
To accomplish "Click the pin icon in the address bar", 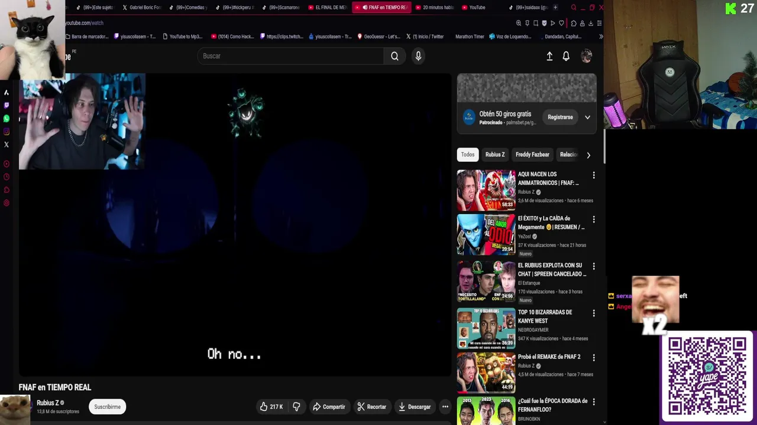I will click(x=527, y=23).
